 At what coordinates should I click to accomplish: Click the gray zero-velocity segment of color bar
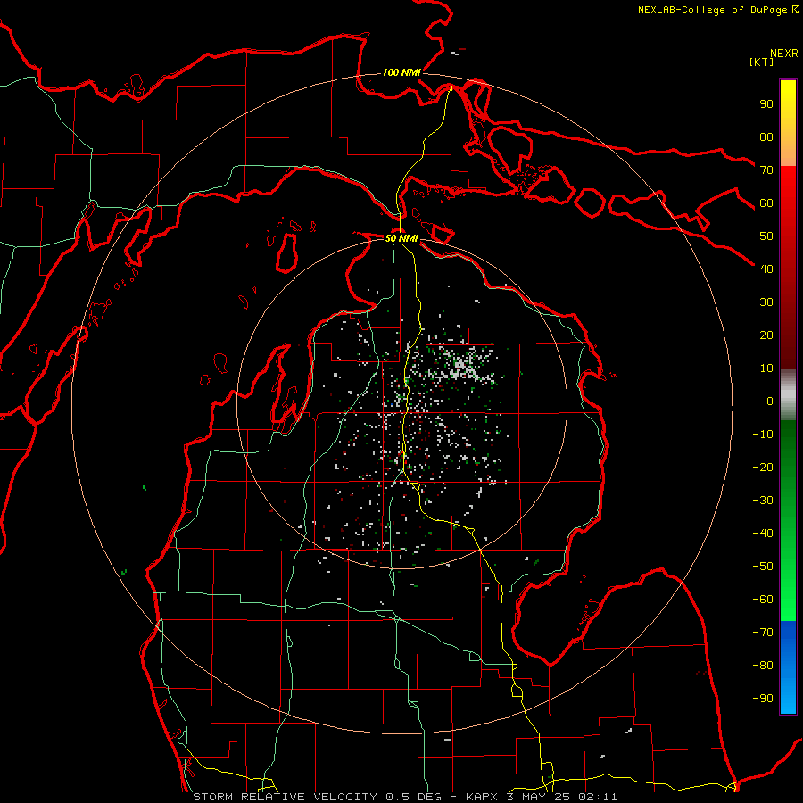(788, 395)
